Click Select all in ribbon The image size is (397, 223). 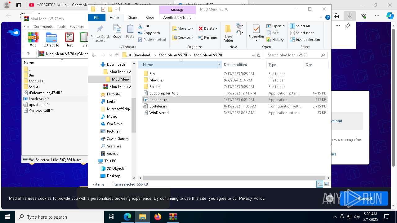[x=300, y=26]
